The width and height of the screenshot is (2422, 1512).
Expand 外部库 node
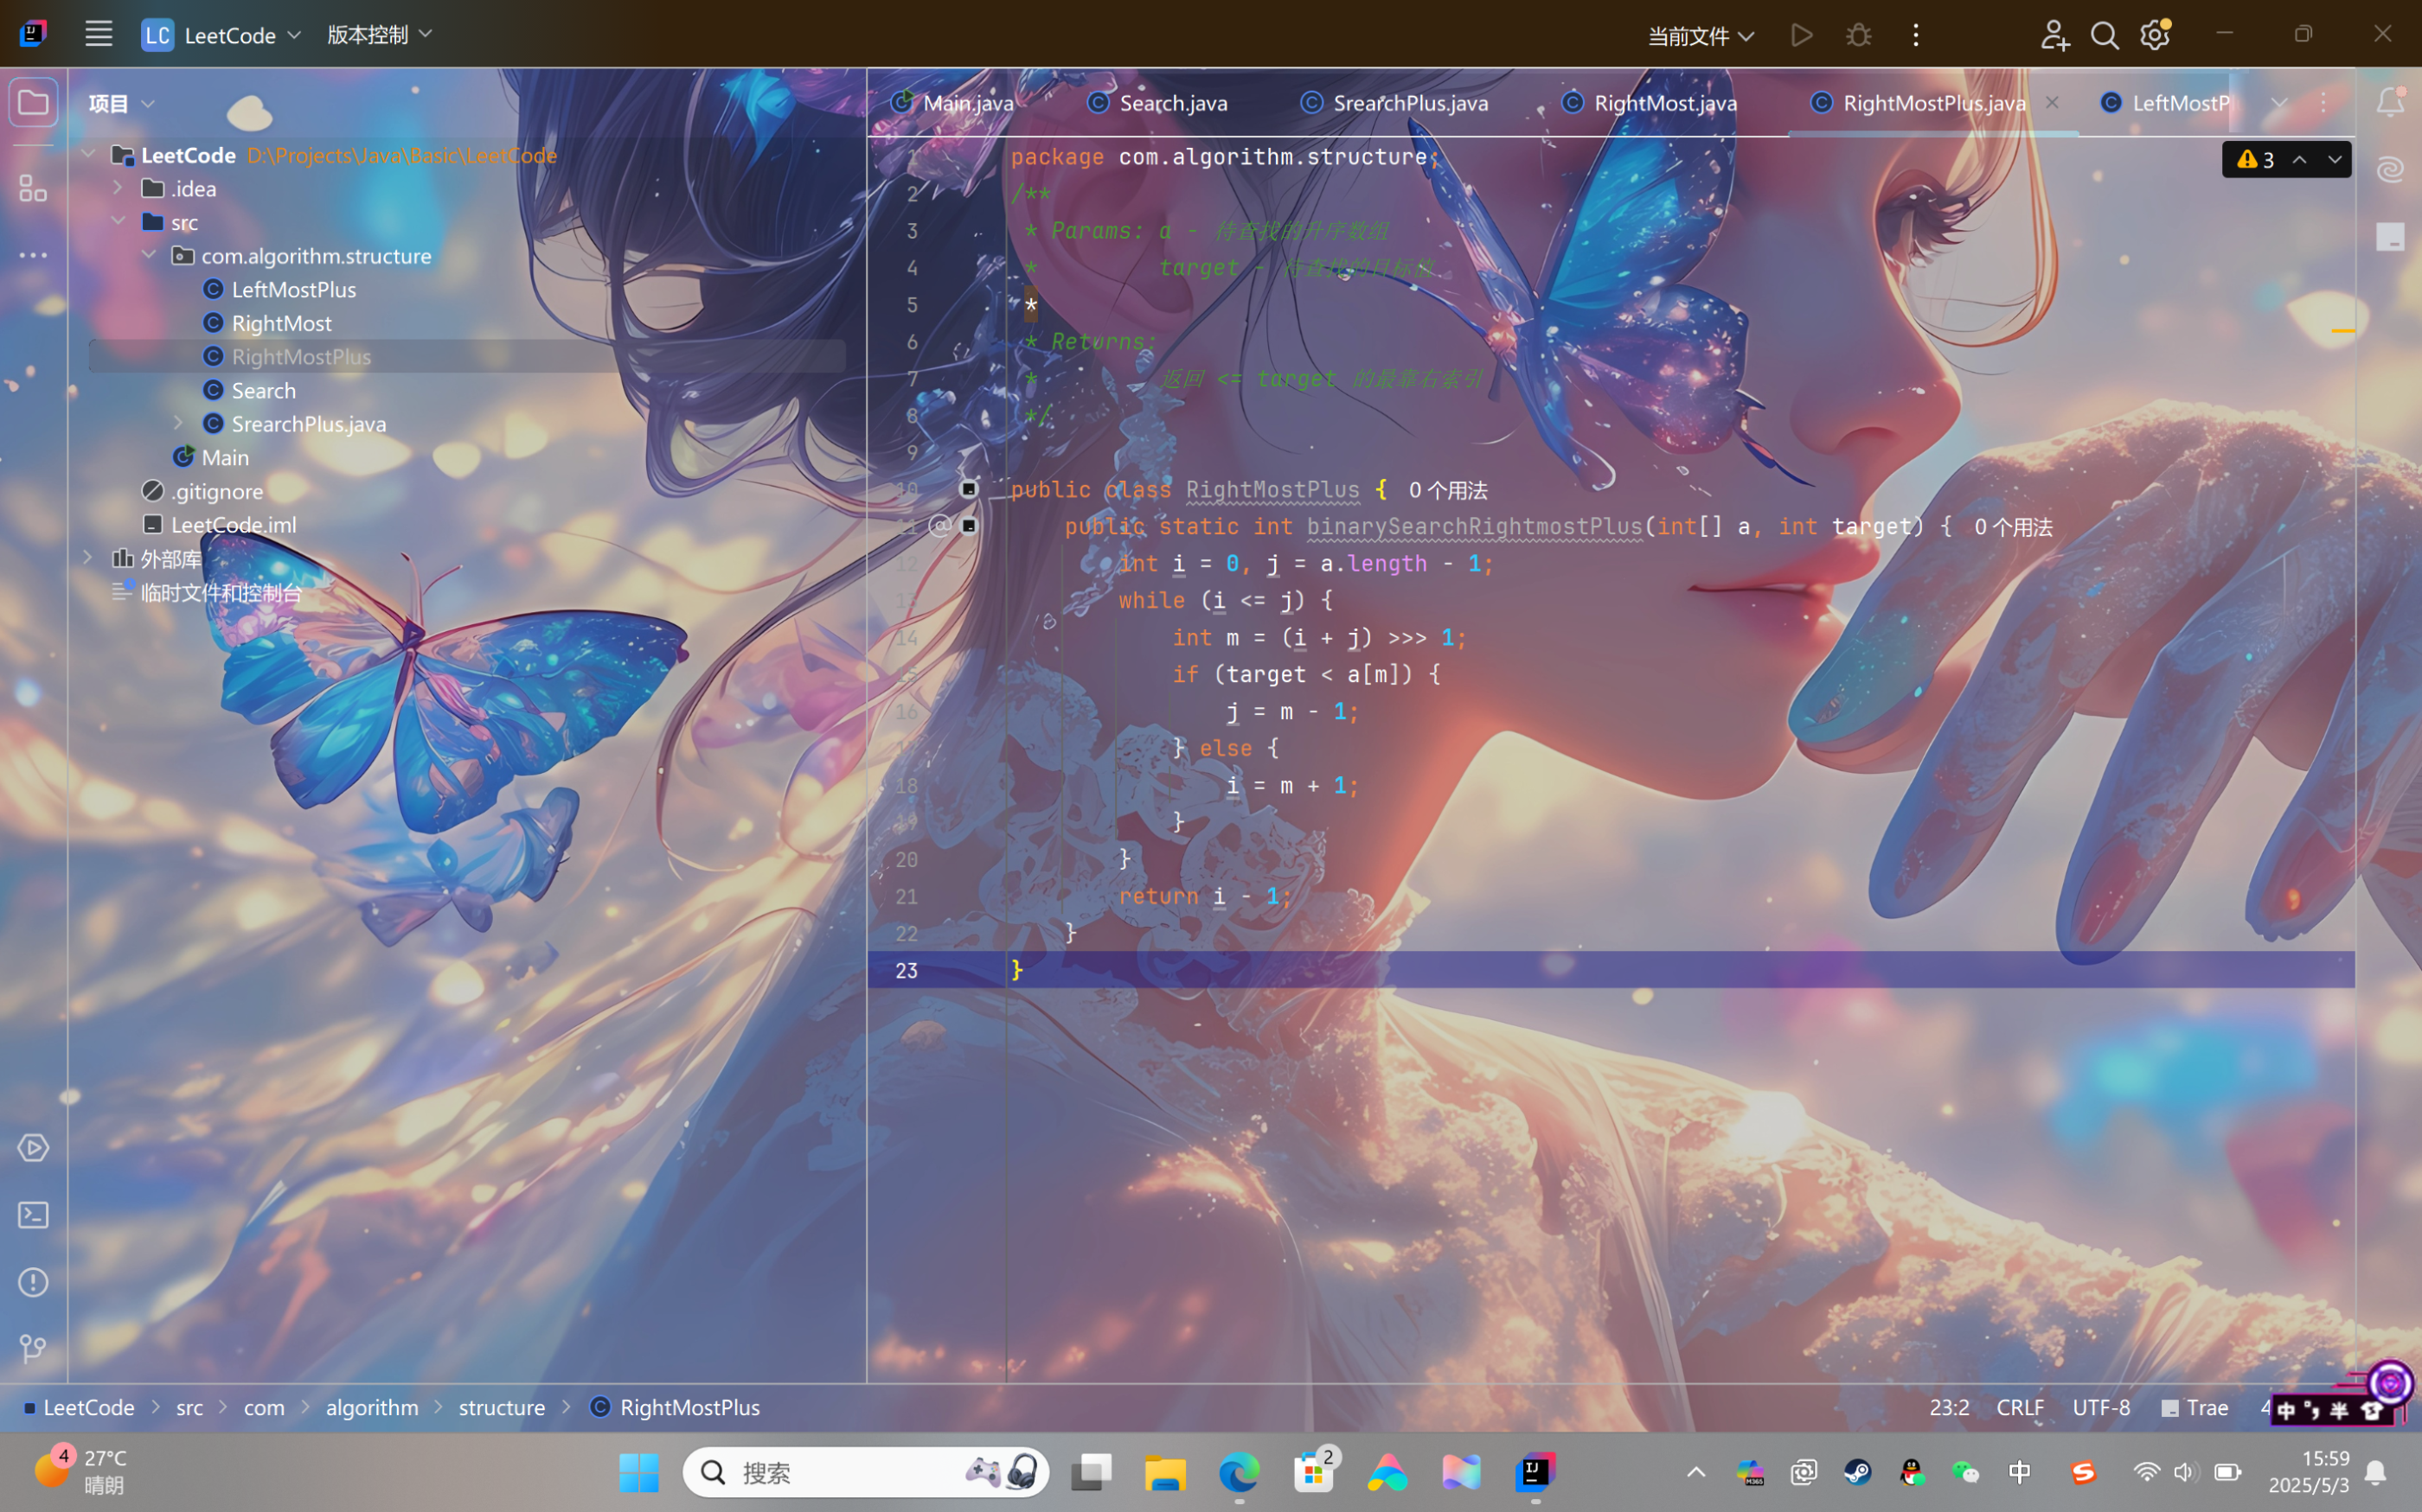(x=89, y=558)
